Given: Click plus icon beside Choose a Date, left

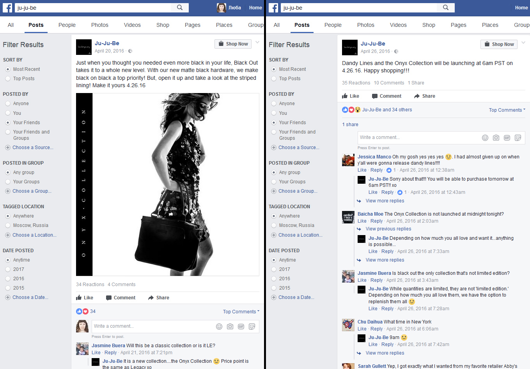Looking at the screenshot, I should (x=8, y=297).
